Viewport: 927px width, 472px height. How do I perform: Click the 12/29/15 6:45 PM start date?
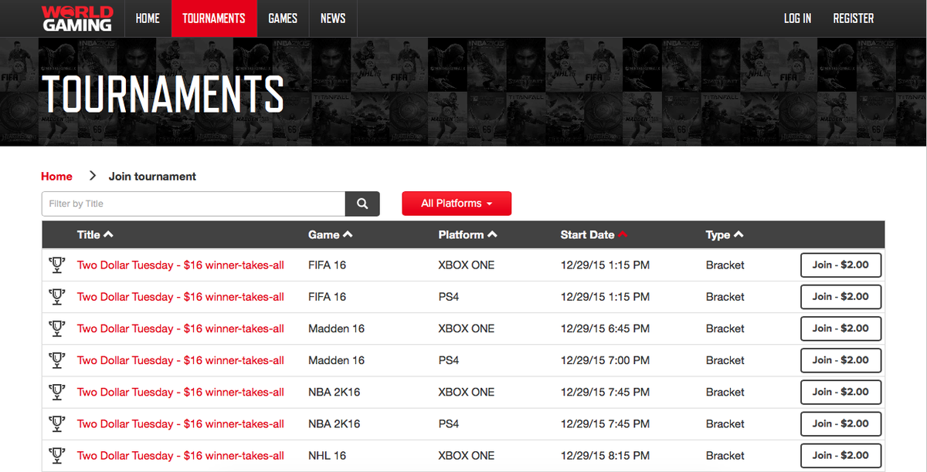pyautogui.click(x=605, y=329)
